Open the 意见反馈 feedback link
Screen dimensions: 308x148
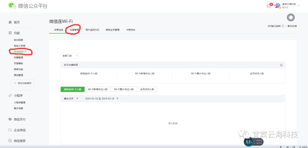tap(292, 26)
